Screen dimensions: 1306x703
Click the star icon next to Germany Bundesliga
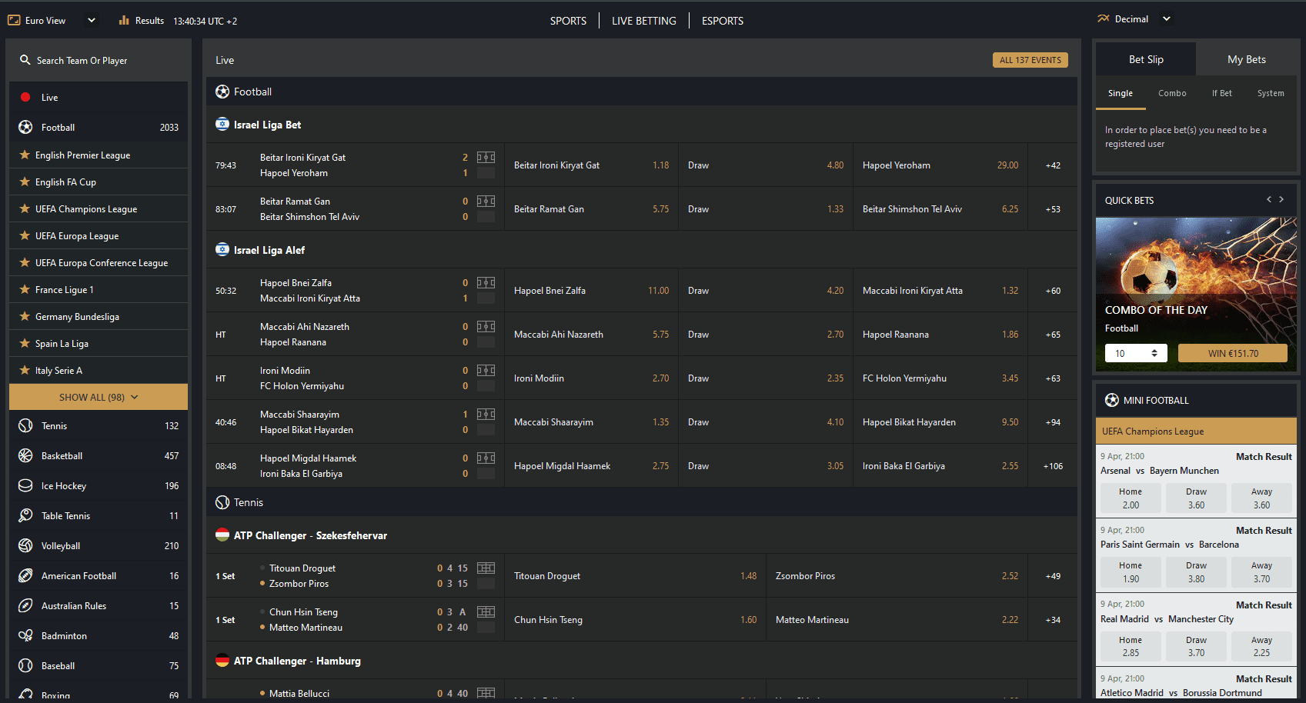[x=25, y=317]
